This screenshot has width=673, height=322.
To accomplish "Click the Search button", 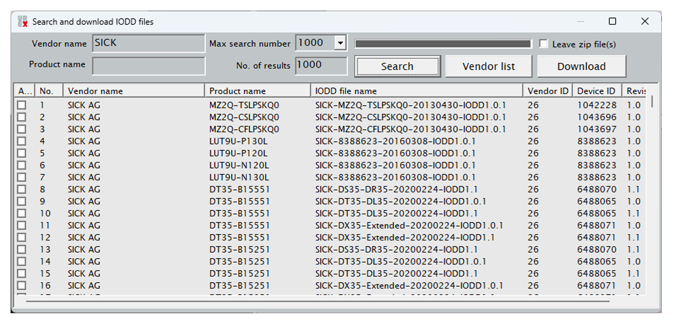I will coord(397,67).
